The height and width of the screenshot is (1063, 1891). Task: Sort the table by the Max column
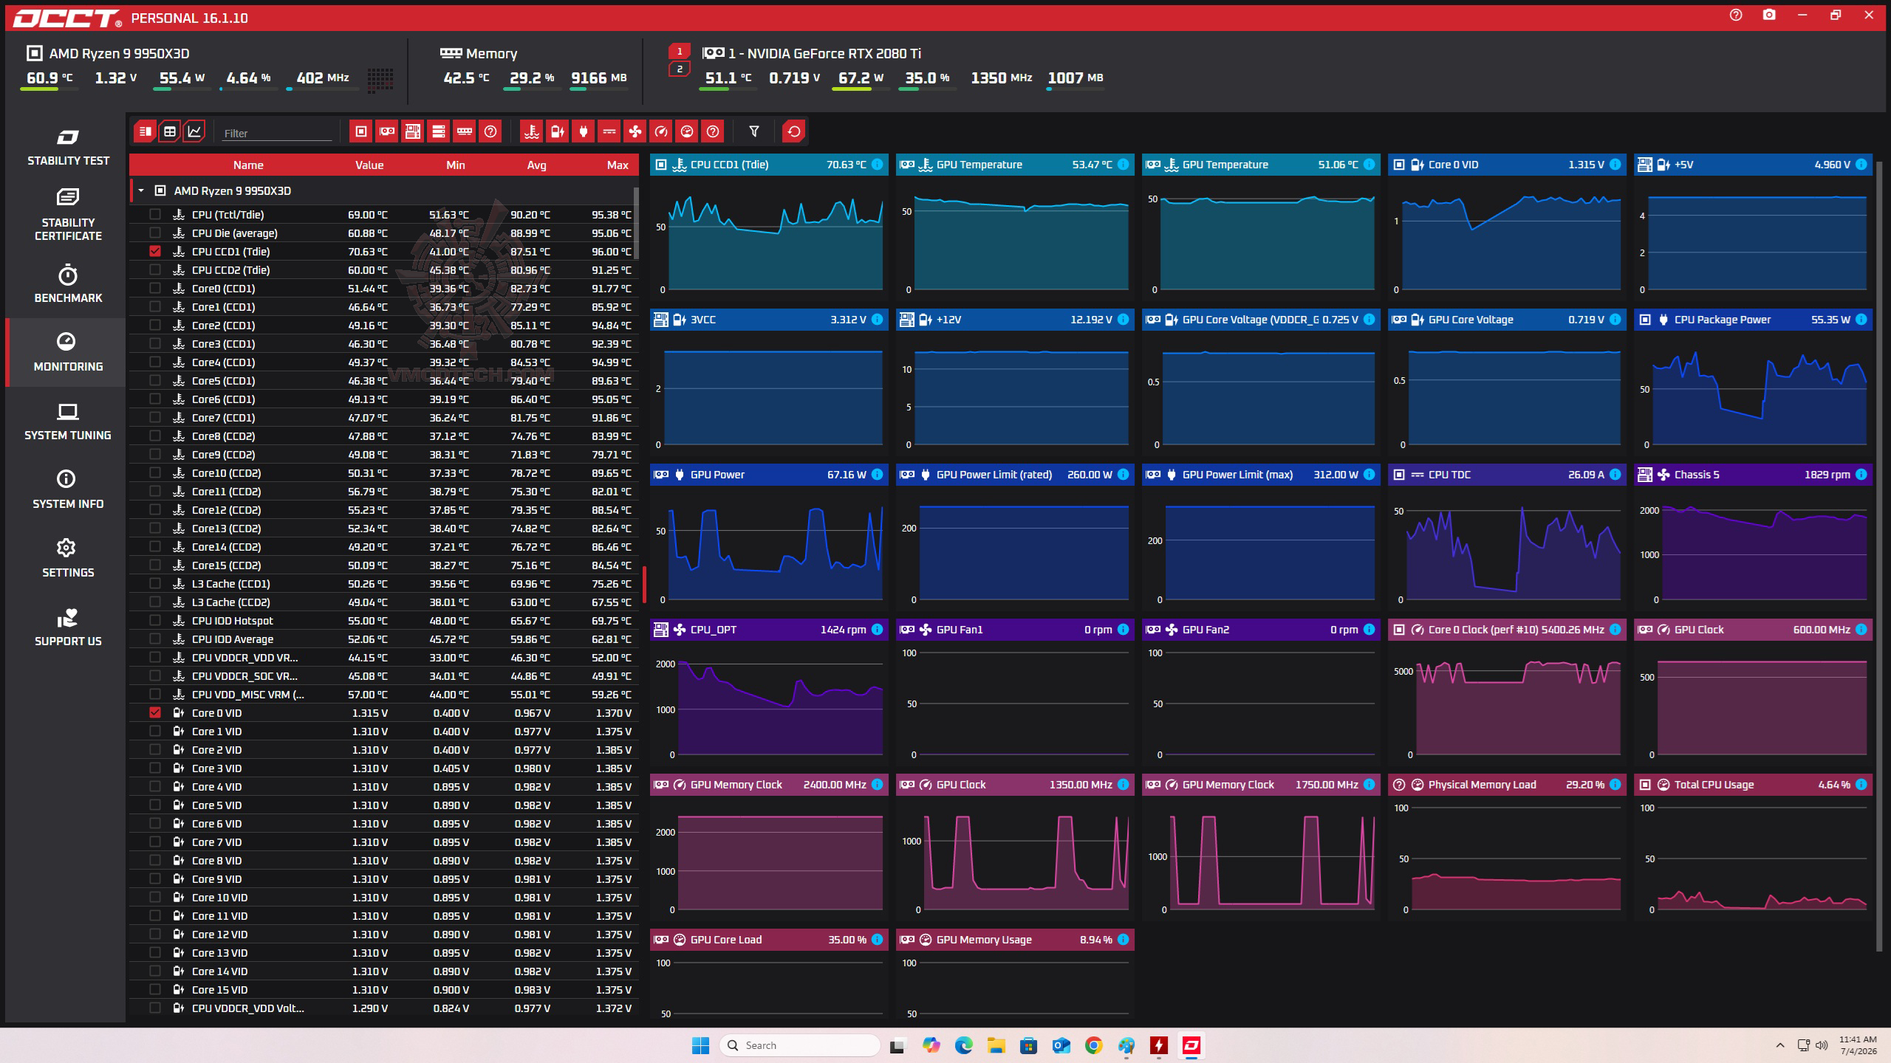click(618, 165)
